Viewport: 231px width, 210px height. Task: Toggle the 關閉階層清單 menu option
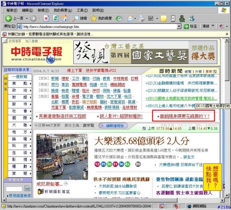coord(17,69)
